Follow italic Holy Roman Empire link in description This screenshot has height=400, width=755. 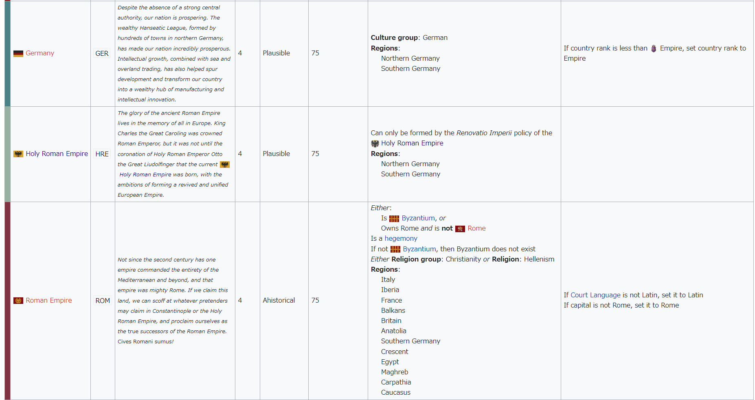pos(145,174)
